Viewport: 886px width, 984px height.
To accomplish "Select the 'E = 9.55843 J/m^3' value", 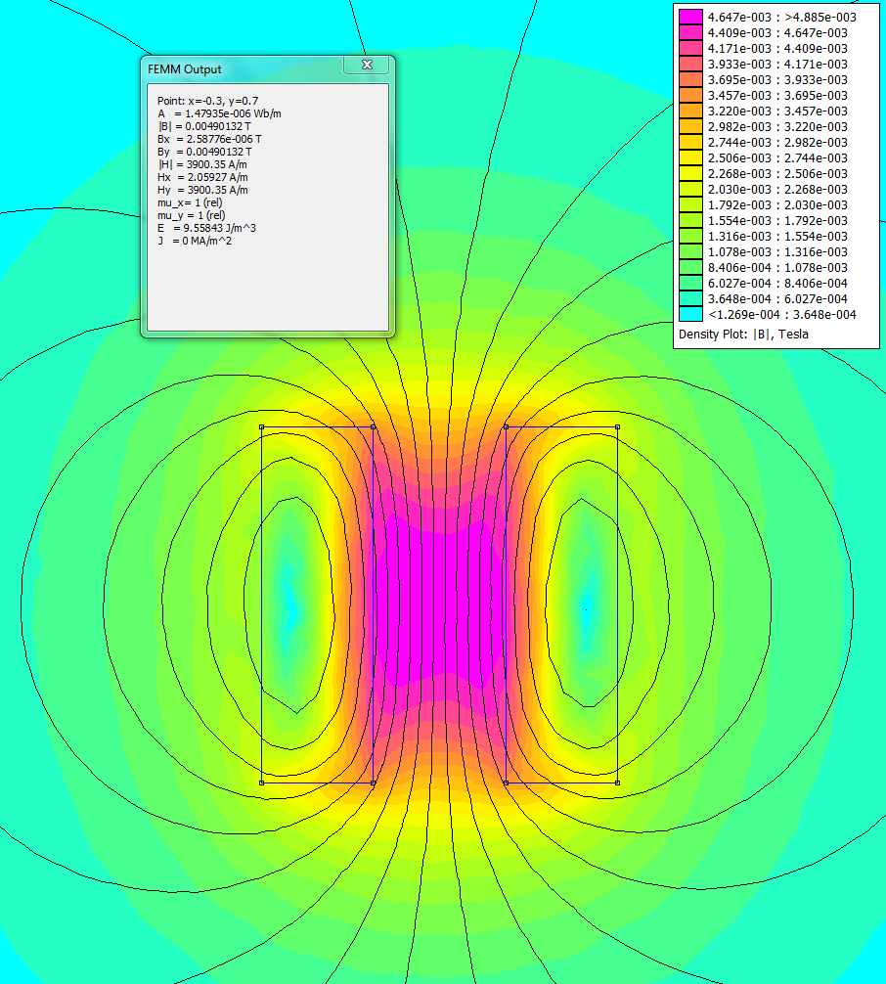I will coord(206,228).
